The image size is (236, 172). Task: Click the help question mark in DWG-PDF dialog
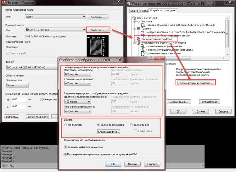tap(152, 59)
